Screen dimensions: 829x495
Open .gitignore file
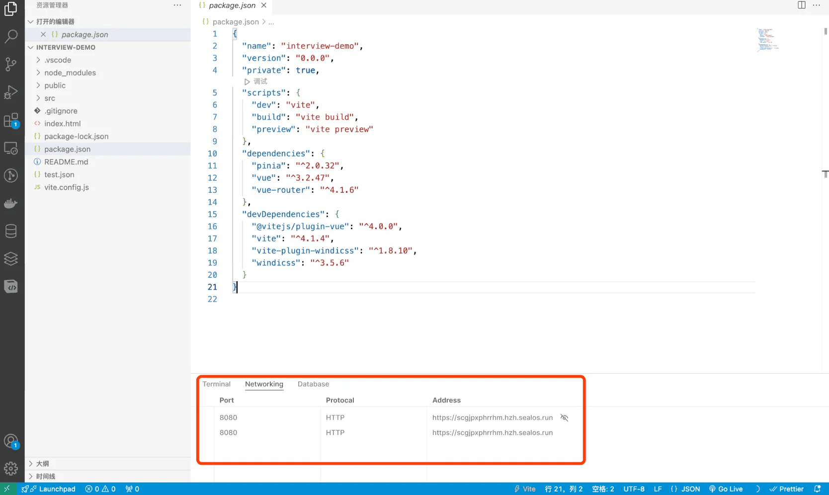tap(107, 111)
